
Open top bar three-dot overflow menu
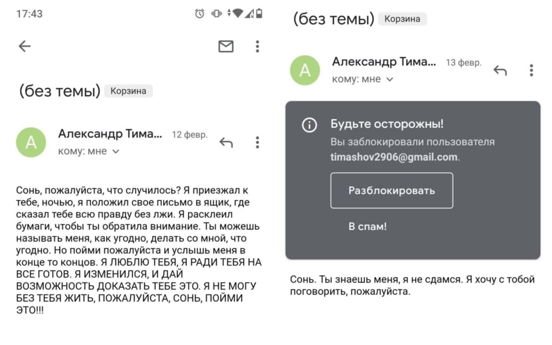(257, 46)
